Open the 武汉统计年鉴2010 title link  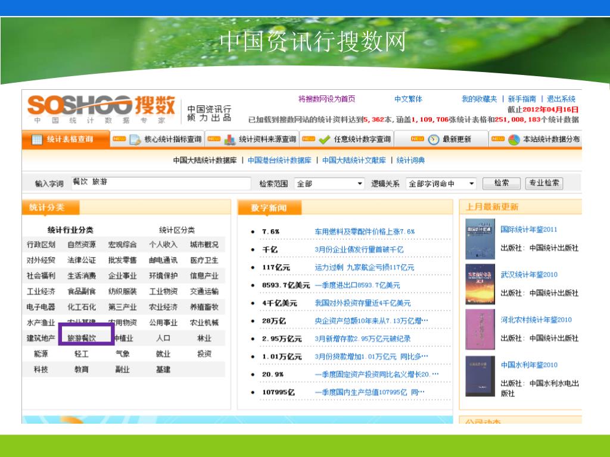[x=529, y=275]
